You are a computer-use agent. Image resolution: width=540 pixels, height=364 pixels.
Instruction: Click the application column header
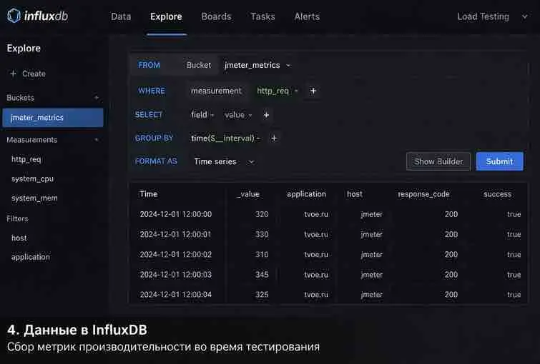pyautogui.click(x=306, y=194)
